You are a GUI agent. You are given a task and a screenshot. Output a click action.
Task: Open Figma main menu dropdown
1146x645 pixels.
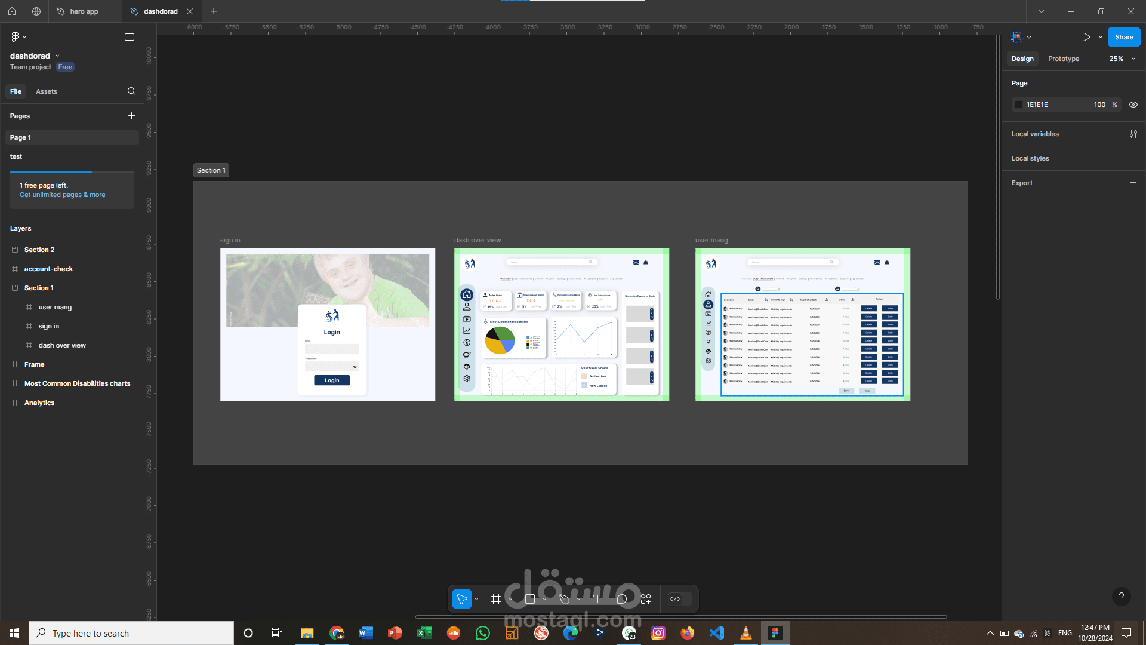pyautogui.click(x=18, y=37)
